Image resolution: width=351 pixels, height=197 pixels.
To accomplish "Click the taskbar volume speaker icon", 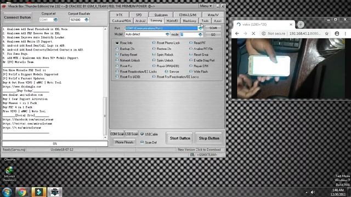I will 313,192.
